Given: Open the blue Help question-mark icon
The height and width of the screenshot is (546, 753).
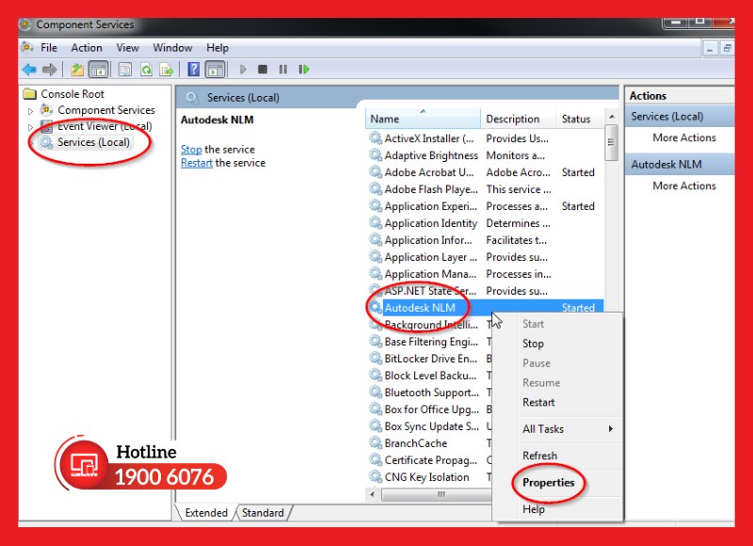Looking at the screenshot, I should pos(194,69).
